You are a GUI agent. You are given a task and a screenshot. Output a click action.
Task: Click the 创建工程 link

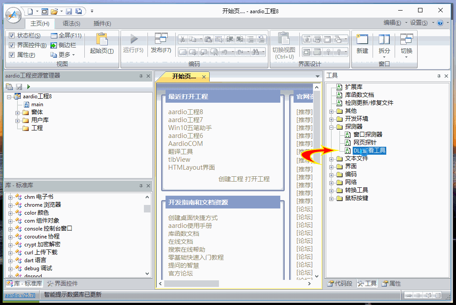(x=230, y=179)
